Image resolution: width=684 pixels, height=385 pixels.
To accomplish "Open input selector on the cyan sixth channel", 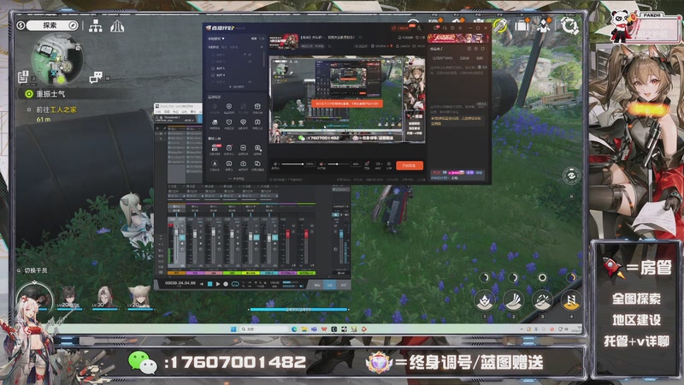I will (x=269, y=206).
